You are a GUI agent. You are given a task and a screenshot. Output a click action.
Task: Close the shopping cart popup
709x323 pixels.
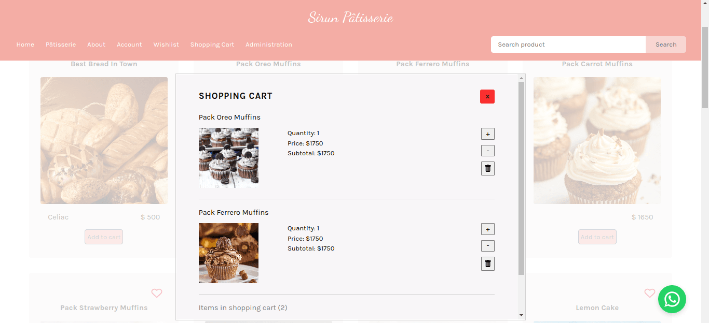pyautogui.click(x=487, y=96)
